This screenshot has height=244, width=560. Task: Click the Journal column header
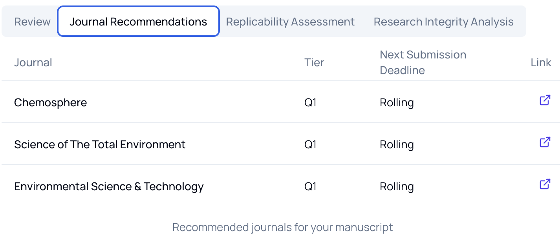tap(33, 62)
